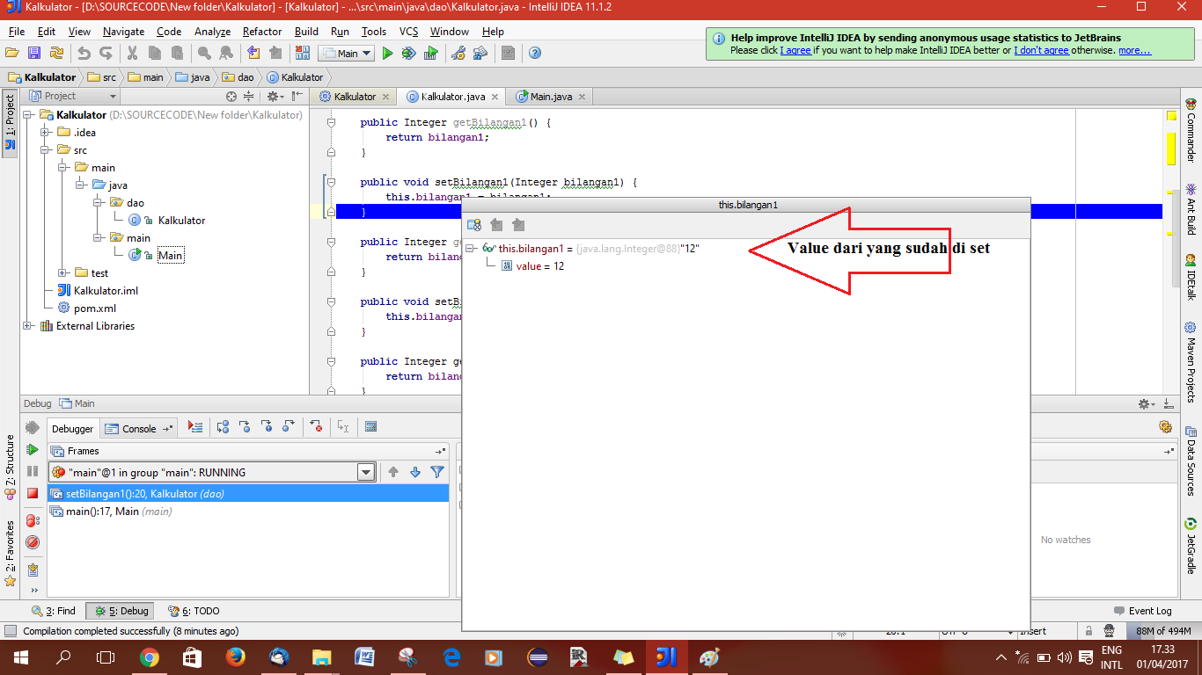Open the Event Log button
Image resolution: width=1202 pixels, height=675 pixels.
[x=1142, y=611]
